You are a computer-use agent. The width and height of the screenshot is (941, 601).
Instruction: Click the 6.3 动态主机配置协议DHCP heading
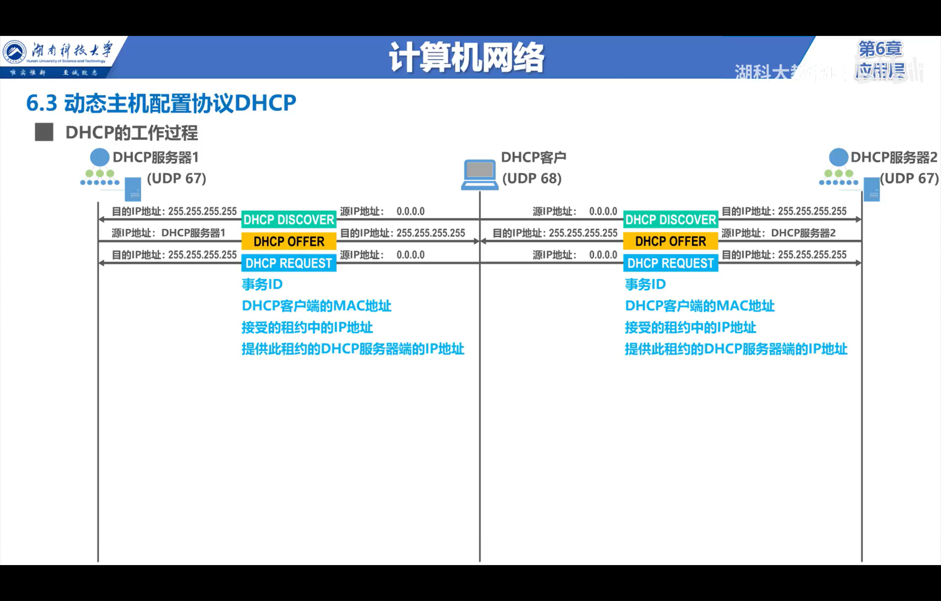[x=161, y=103]
